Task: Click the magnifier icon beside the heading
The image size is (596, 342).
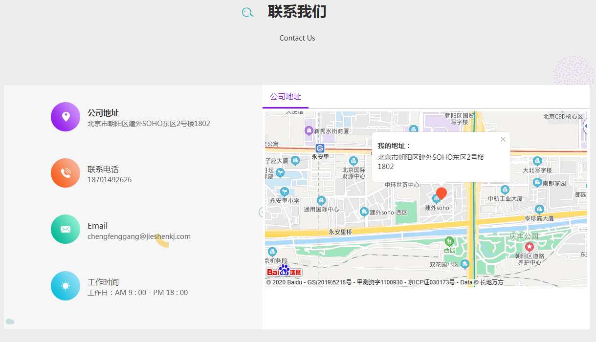Action: (248, 13)
